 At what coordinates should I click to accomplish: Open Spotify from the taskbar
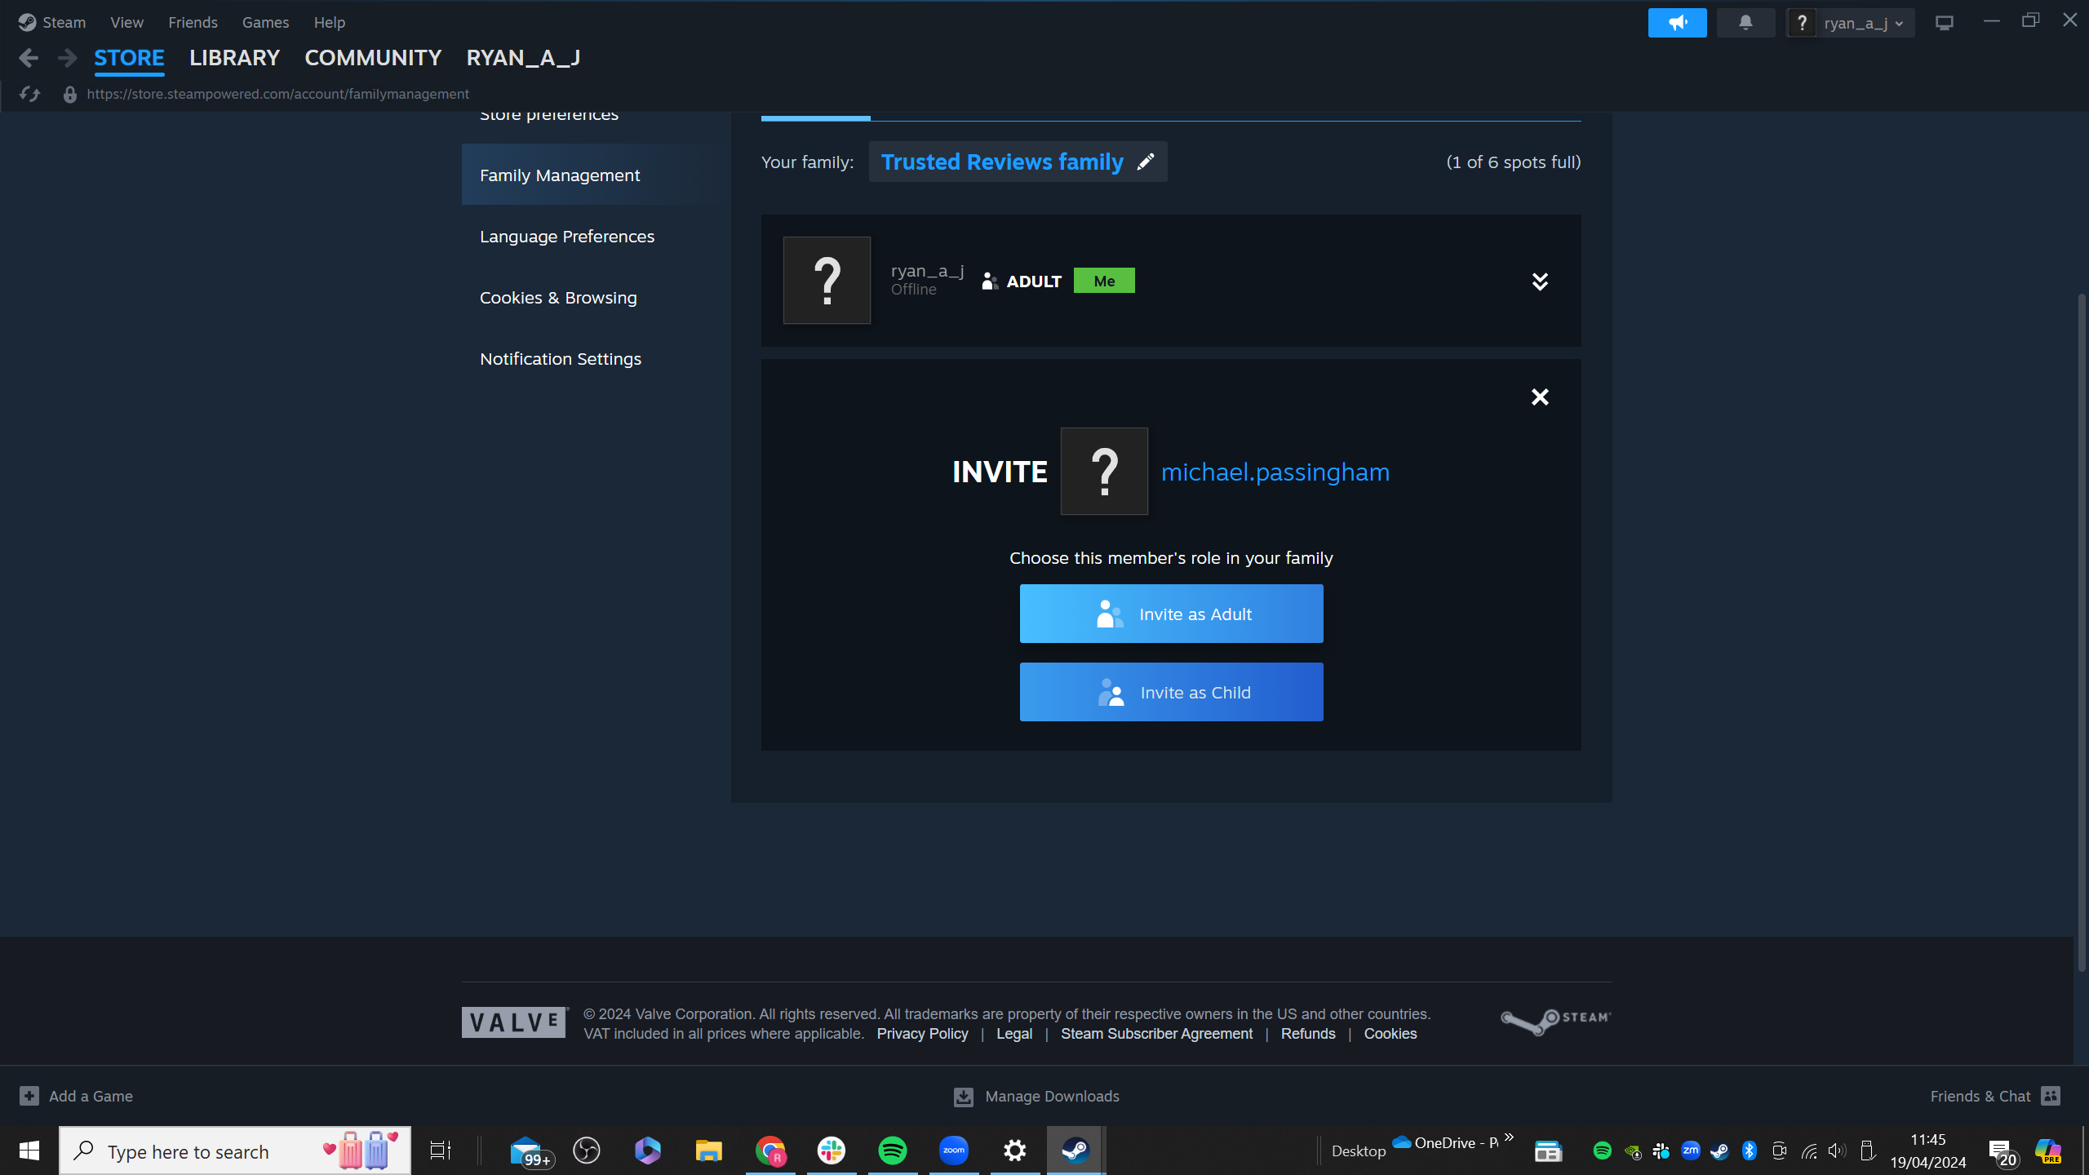pyautogui.click(x=893, y=1151)
